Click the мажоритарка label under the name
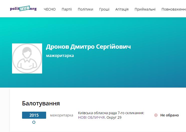The image size is (186, 132). (60, 55)
